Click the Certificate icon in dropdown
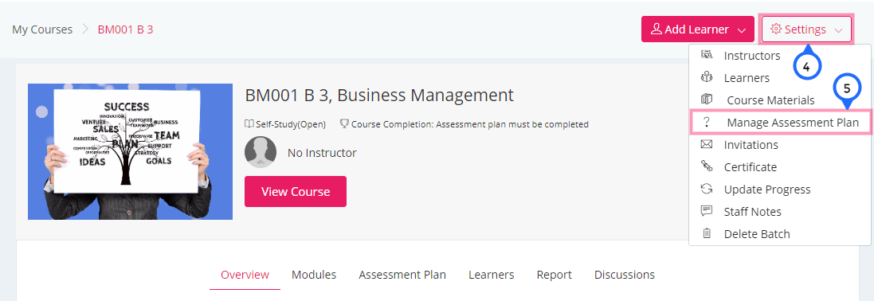This screenshot has height=301, width=874. [706, 166]
